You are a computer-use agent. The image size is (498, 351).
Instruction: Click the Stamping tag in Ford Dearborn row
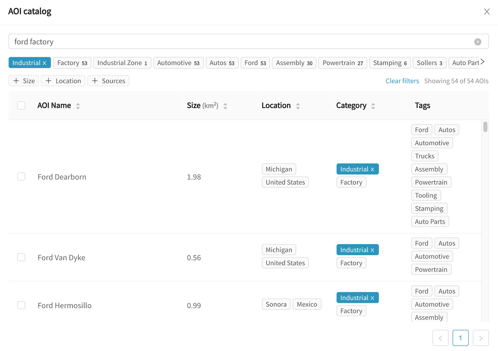(429, 208)
